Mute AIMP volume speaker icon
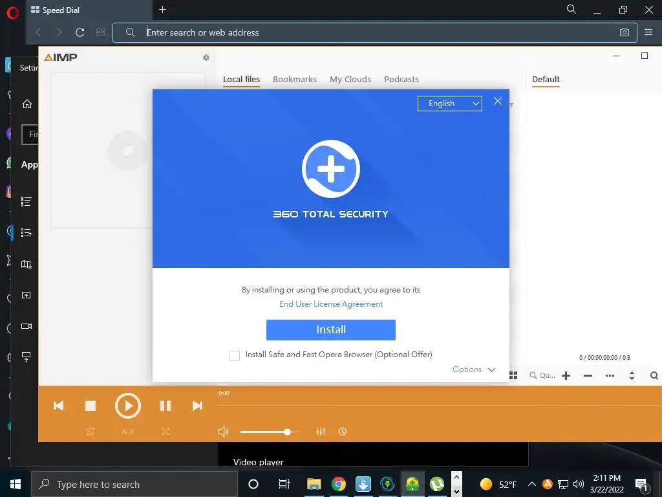 [x=223, y=432]
